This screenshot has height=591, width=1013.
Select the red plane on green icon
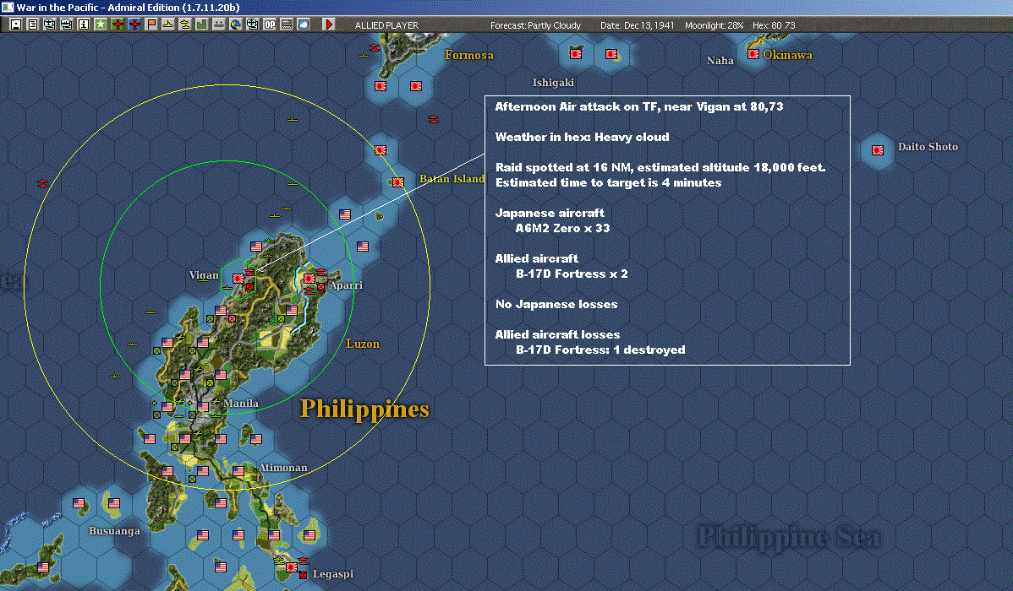(x=118, y=24)
